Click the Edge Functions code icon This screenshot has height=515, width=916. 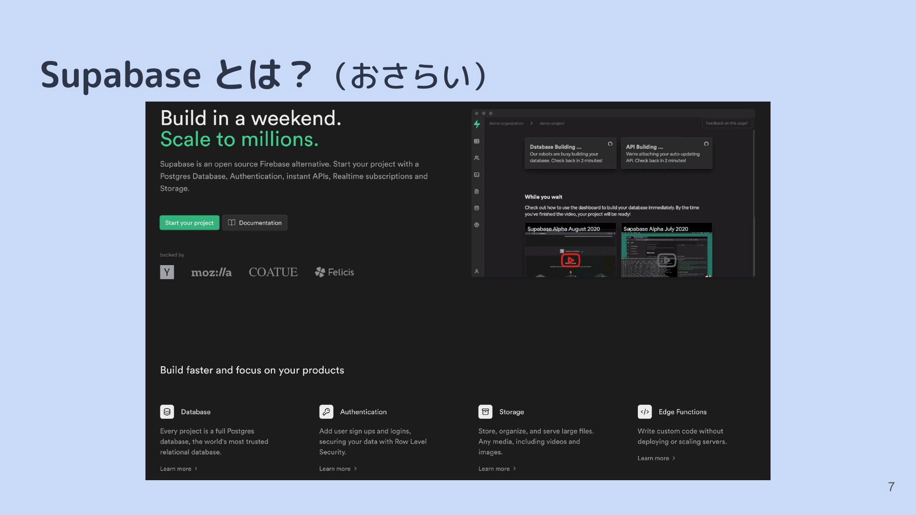pos(645,412)
